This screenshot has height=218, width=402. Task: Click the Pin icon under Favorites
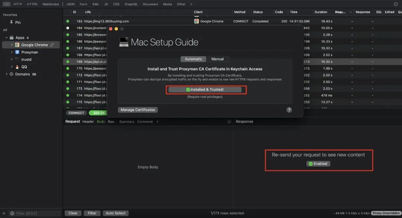[x=11, y=22]
